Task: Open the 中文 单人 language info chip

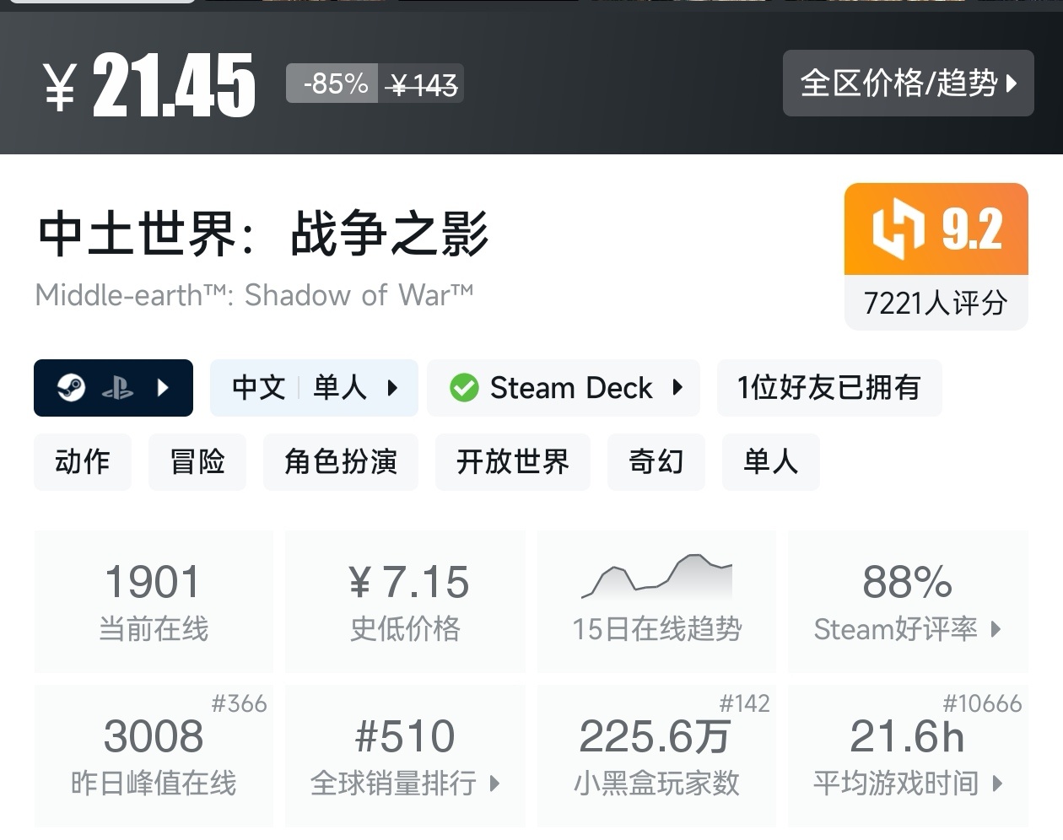Action: click(x=314, y=388)
